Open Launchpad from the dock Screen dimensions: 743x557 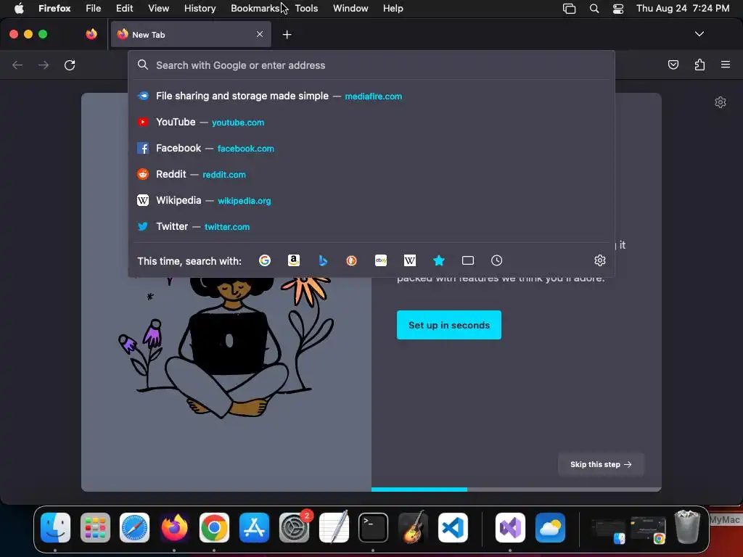point(95,528)
